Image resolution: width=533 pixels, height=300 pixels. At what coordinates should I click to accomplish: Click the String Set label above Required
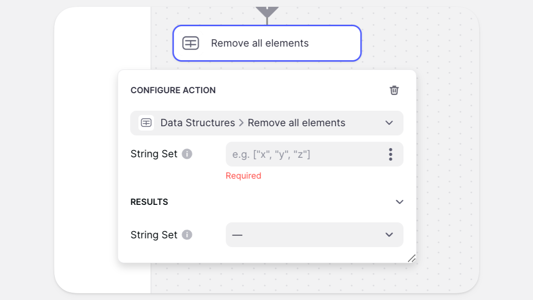click(x=154, y=154)
